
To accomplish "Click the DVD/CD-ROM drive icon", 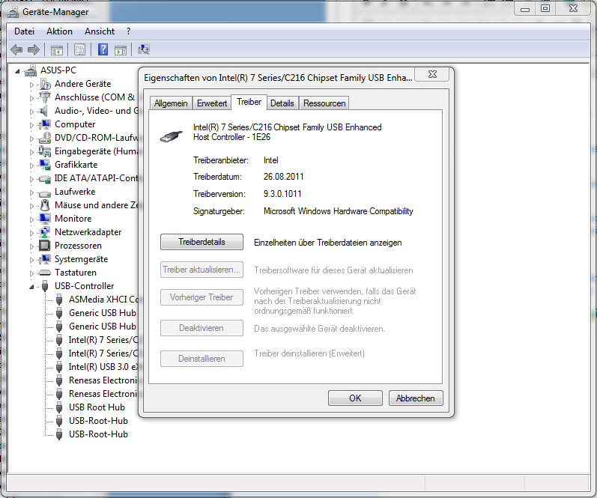I will 45,138.
